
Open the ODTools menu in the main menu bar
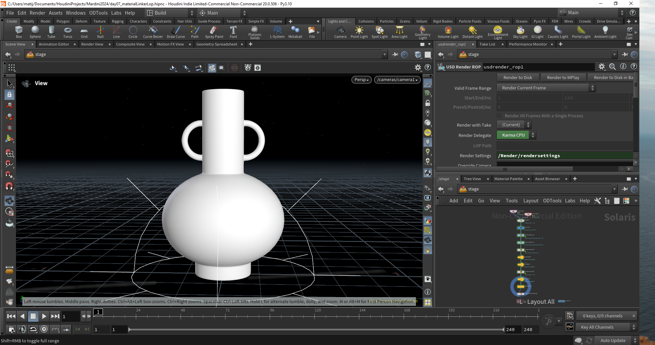click(98, 13)
